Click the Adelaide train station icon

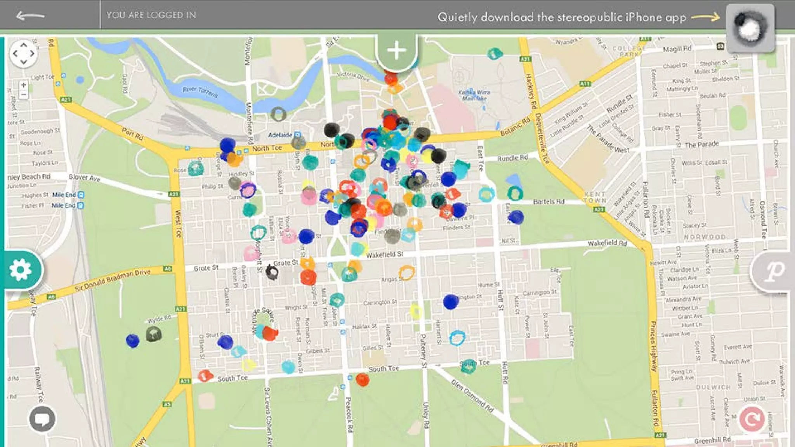(x=297, y=135)
